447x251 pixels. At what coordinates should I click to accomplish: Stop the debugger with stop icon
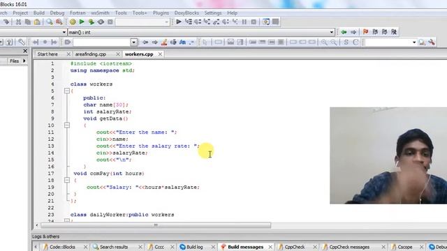[x=254, y=22]
